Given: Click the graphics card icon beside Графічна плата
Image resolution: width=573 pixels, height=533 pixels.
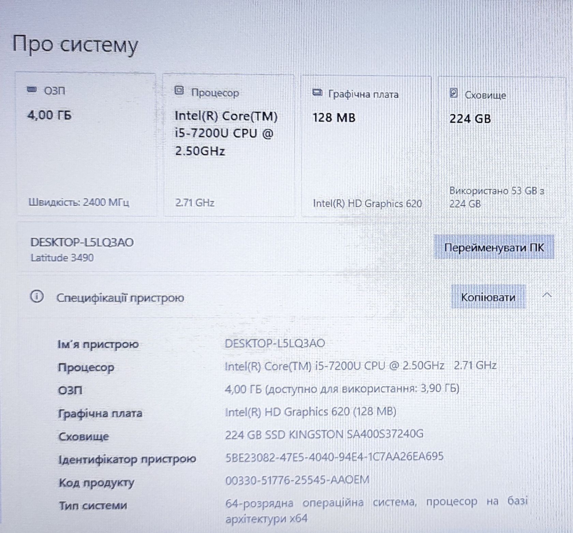Looking at the screenshot, I should coord(317,93).
